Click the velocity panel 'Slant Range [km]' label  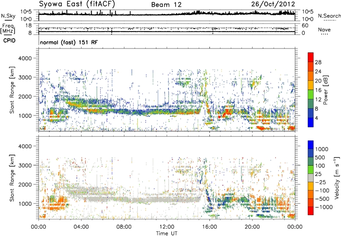[12, 178]
